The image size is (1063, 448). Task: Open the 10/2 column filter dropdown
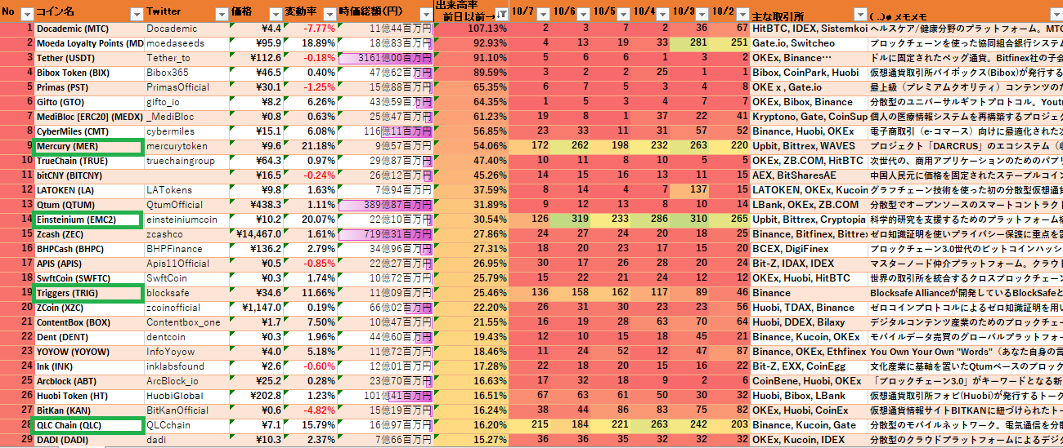(741, 14)
